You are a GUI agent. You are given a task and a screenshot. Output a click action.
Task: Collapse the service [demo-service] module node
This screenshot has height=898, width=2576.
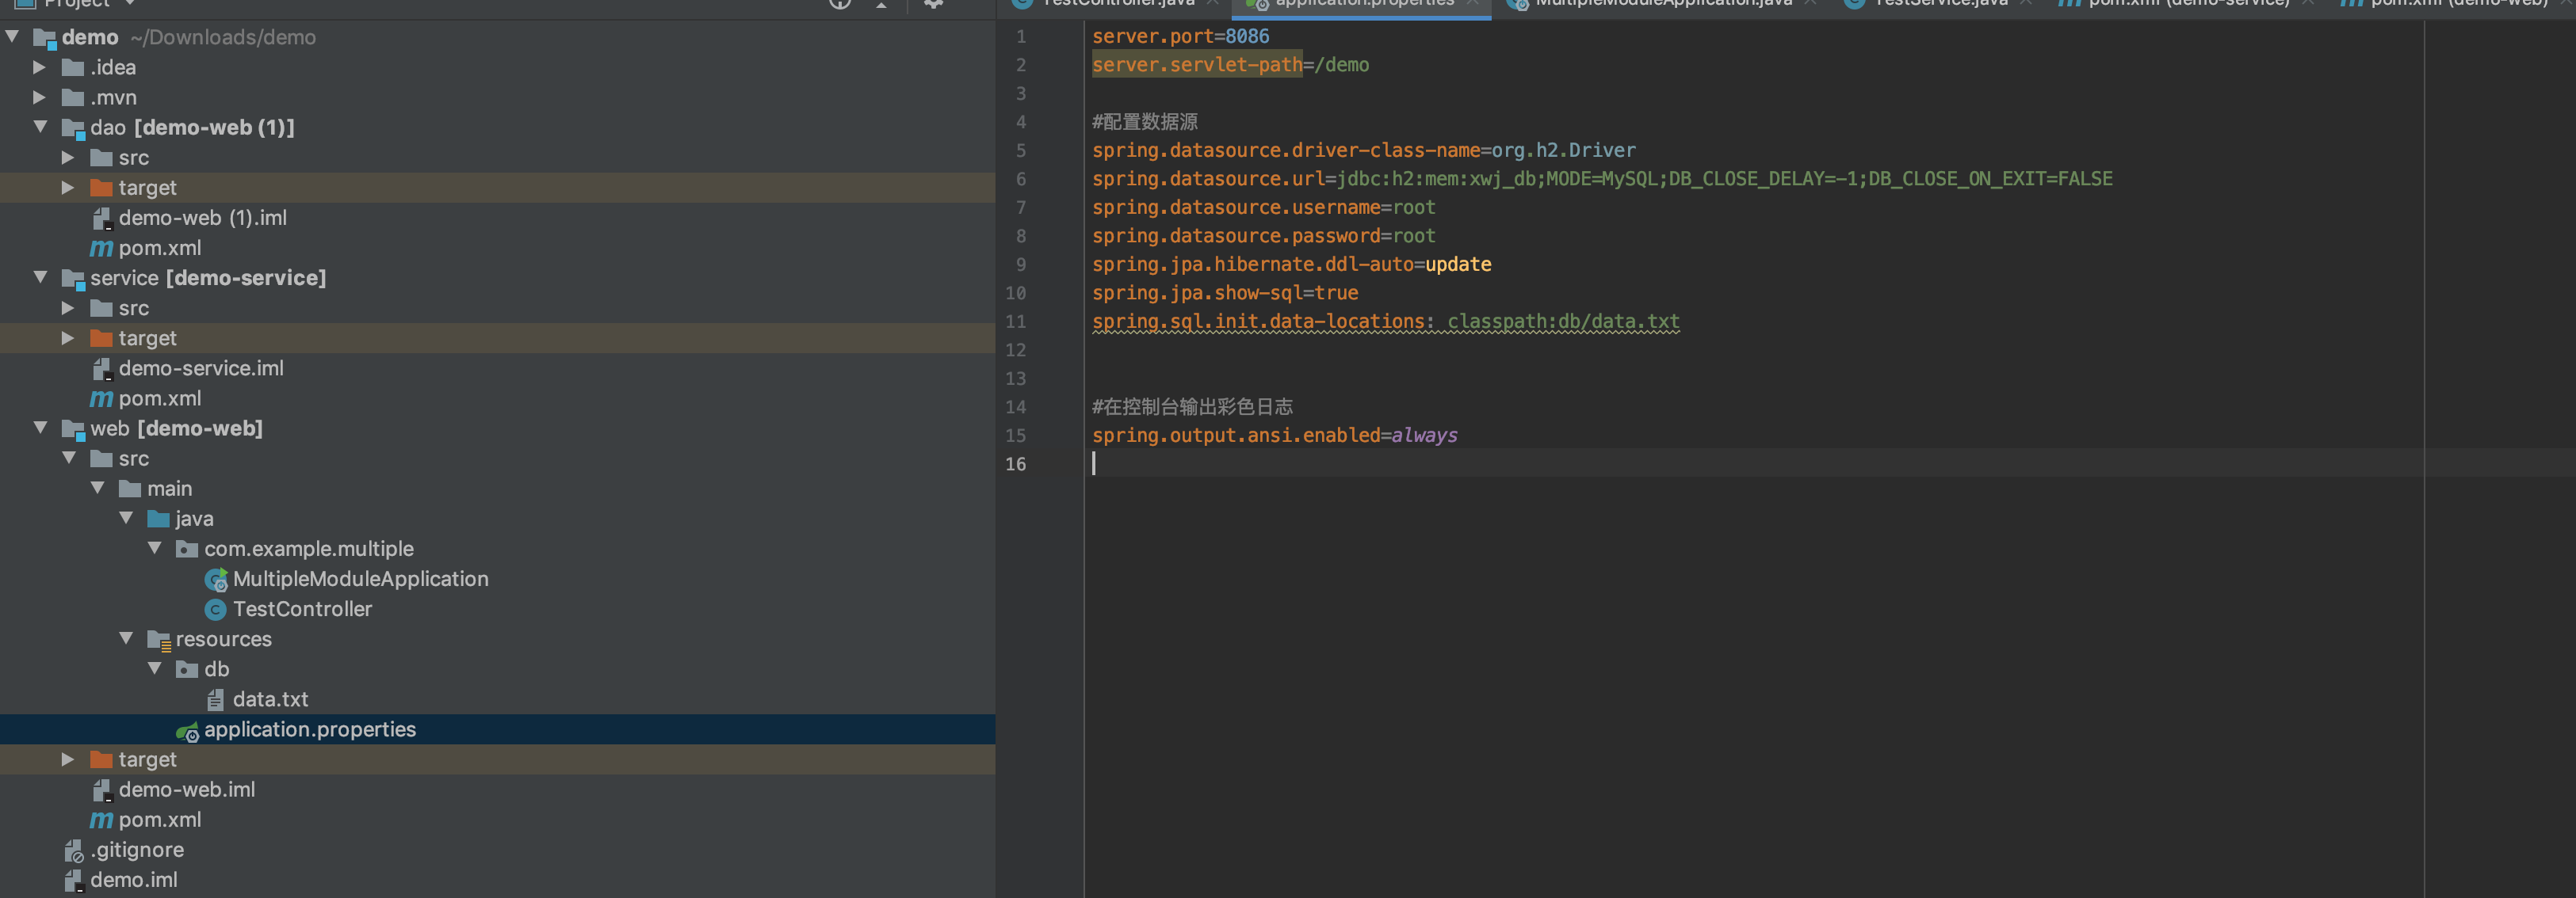[40, 278]
